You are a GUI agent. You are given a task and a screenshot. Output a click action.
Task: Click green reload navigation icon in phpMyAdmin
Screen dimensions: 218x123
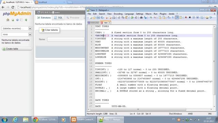click(x=26, y=20)
